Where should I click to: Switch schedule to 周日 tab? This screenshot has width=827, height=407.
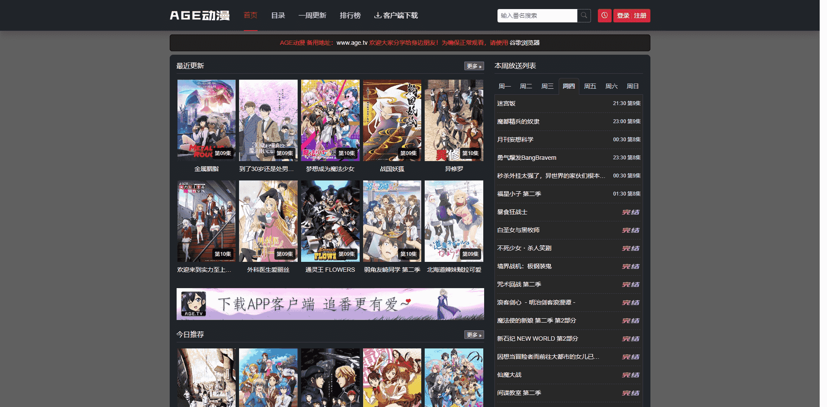[632, 86]
